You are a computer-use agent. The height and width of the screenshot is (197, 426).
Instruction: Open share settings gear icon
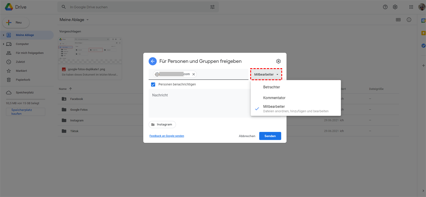(278, 61)
